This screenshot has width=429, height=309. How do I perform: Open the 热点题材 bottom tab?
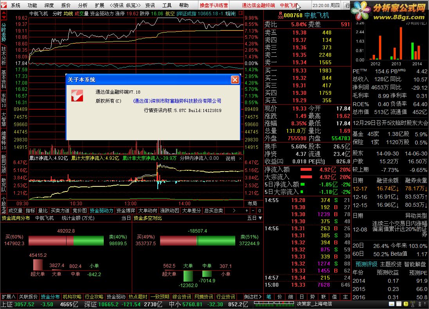pyautogui.click(x=138, y=297)
